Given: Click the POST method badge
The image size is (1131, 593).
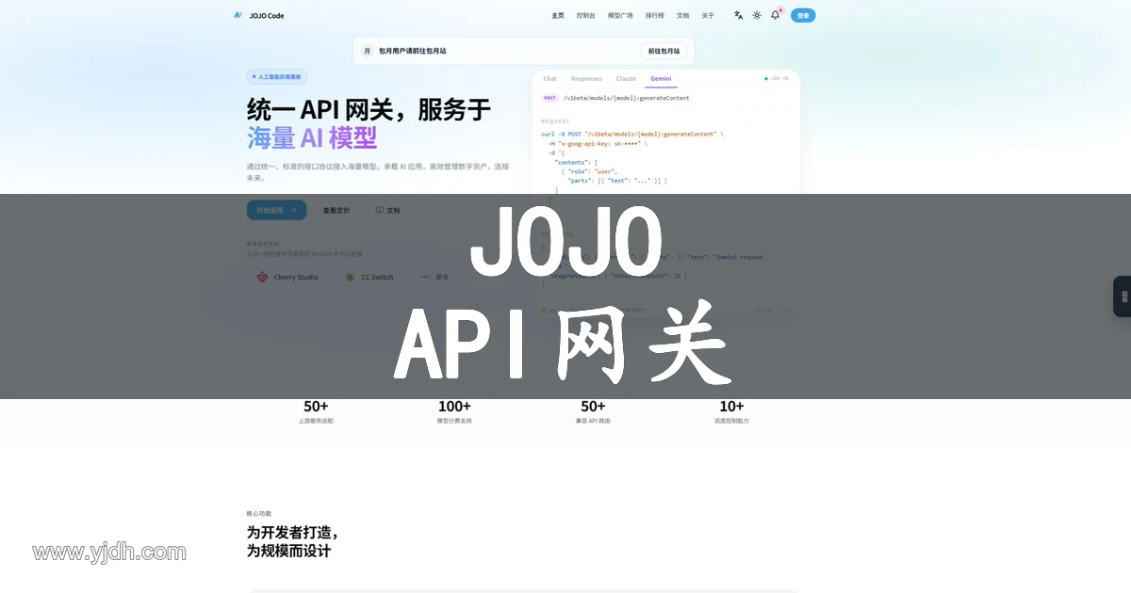Looking at the screenshot, I should point(549,98).
